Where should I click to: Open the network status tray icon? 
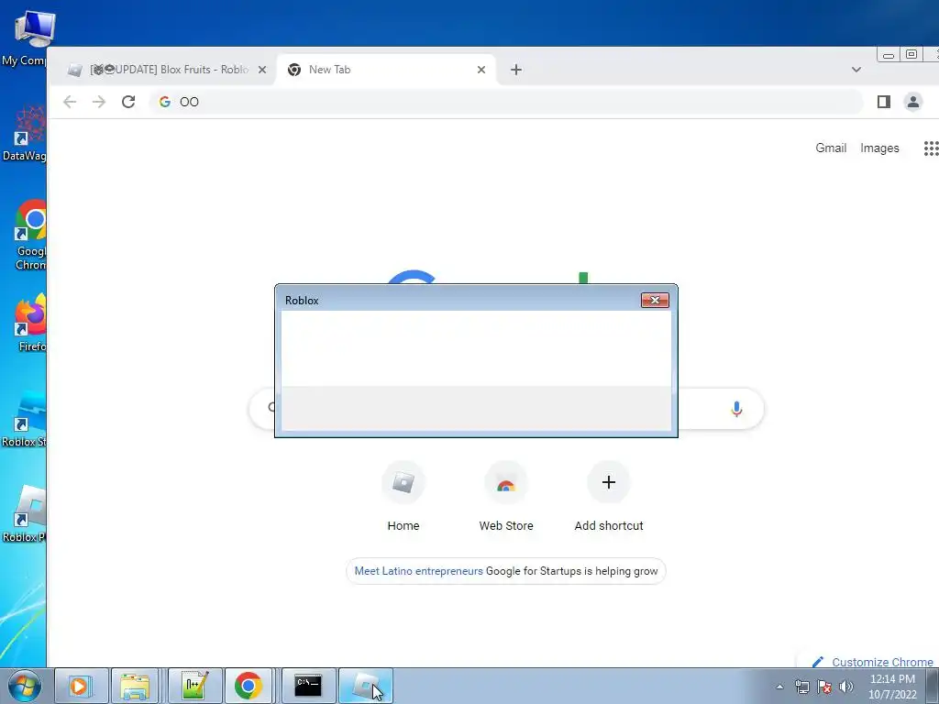(801, 687)
